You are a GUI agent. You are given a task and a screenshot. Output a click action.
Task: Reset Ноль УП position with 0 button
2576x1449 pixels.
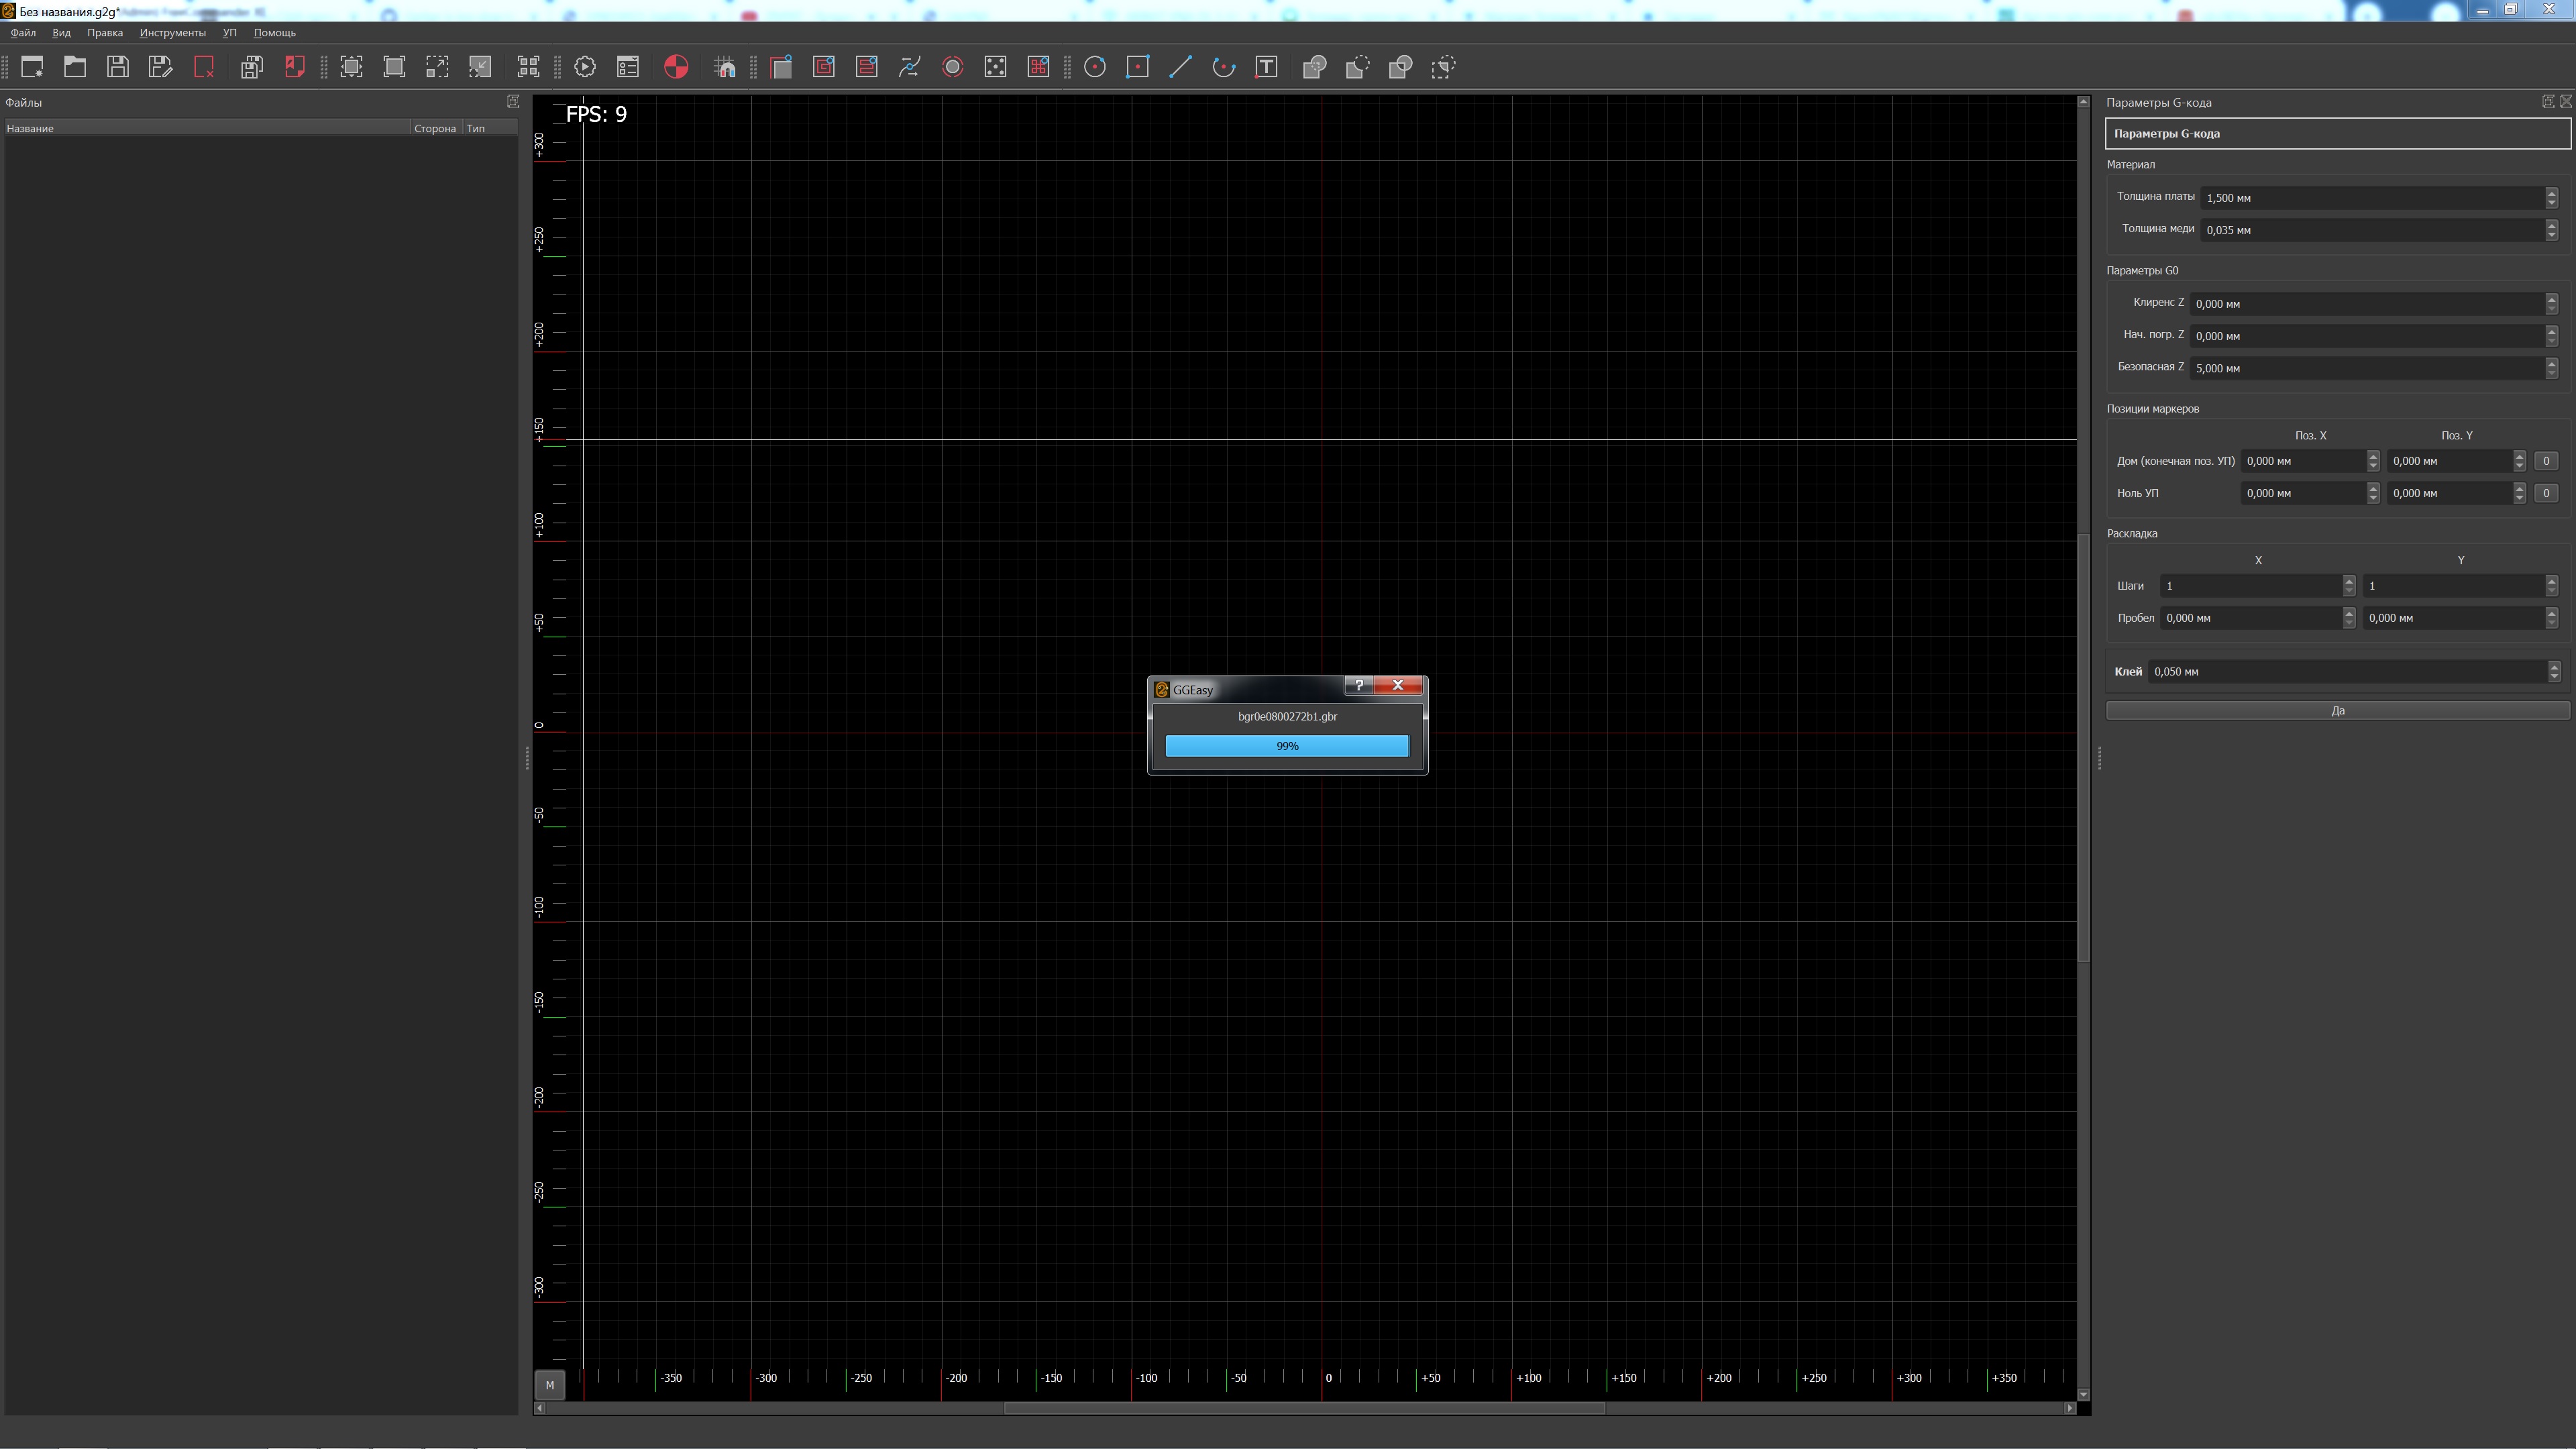click(x=2546, y=493)
